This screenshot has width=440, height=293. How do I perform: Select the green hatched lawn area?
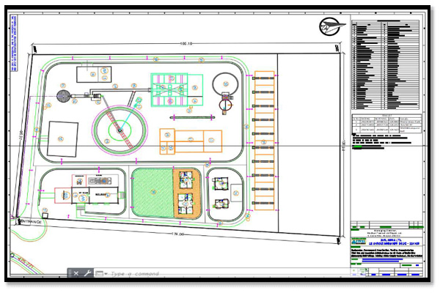(153, 193)
